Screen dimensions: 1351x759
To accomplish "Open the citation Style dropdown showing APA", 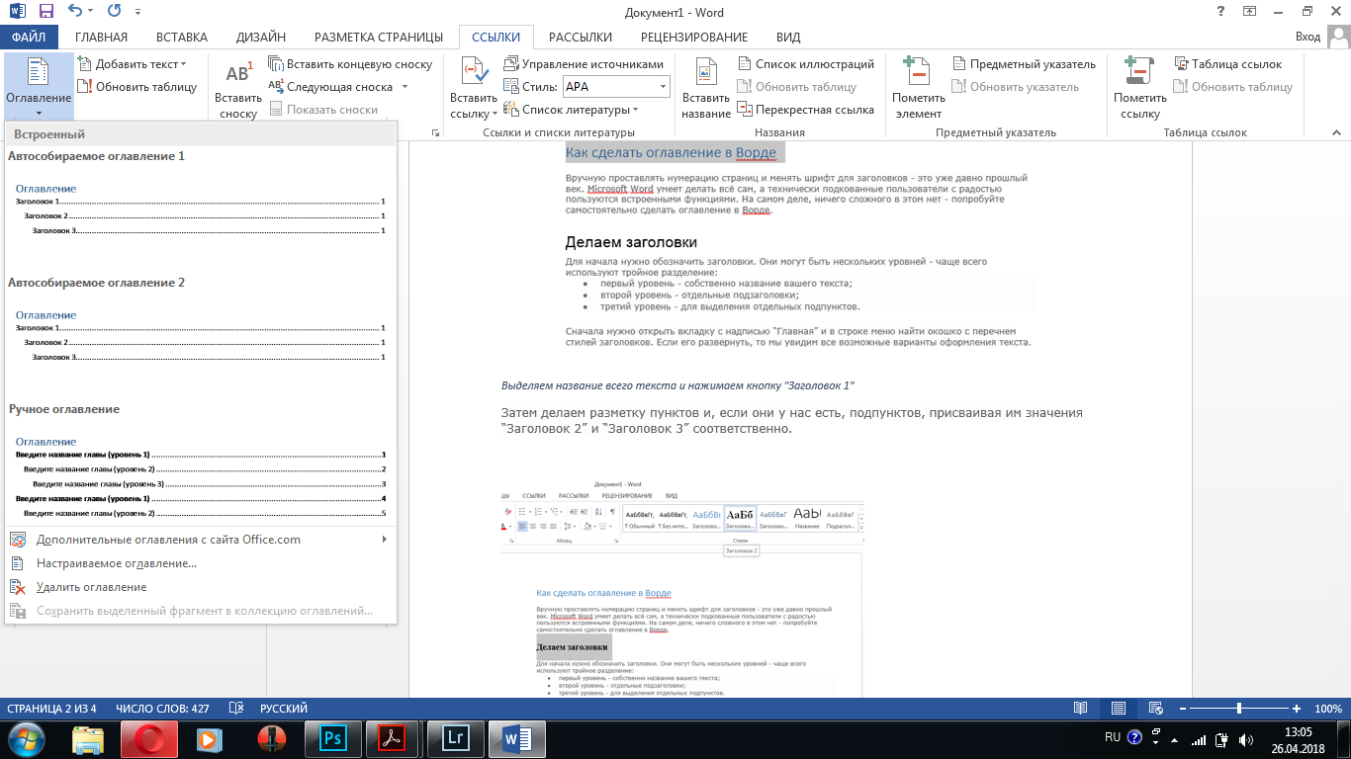I will (x=615, y=87).
